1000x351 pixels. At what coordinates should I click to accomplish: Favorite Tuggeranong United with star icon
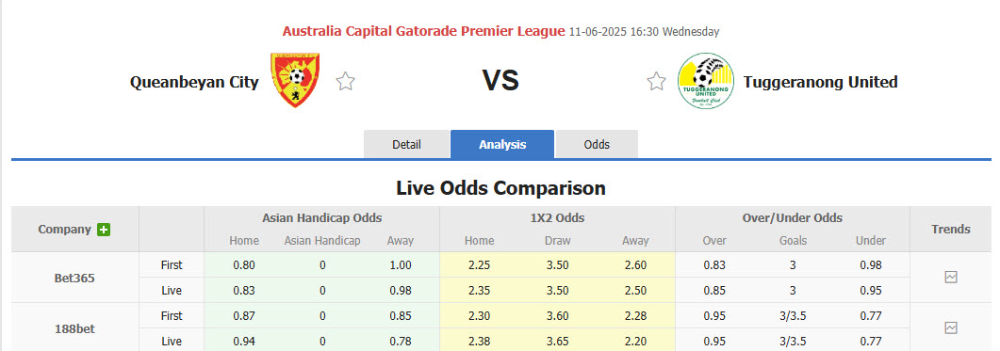[656, 82]
